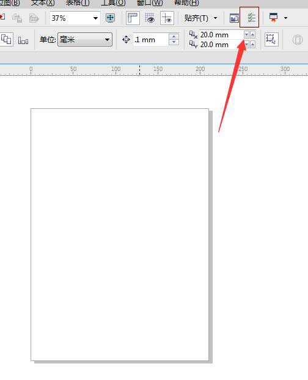The image size is (308, 380).
Task: Open the 文本(X) menu
Action: pos(43,2)
